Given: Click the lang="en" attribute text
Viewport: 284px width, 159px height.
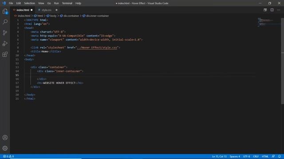Looking at the screenshot, I should pos(41,24).
